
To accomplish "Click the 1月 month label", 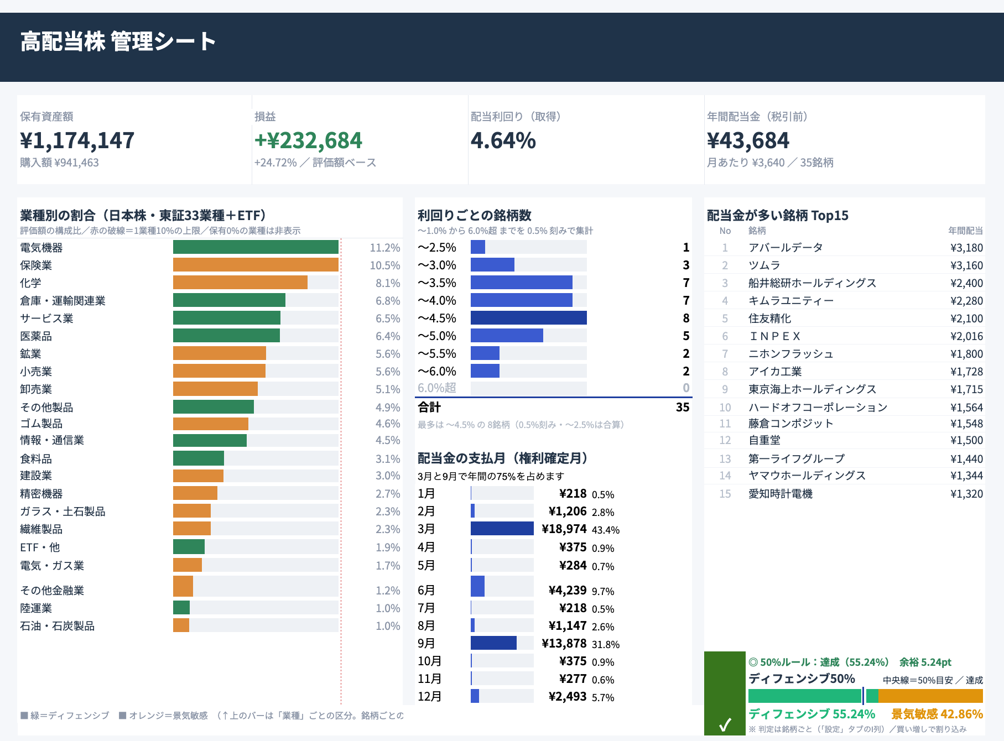I will click(426, 494).
